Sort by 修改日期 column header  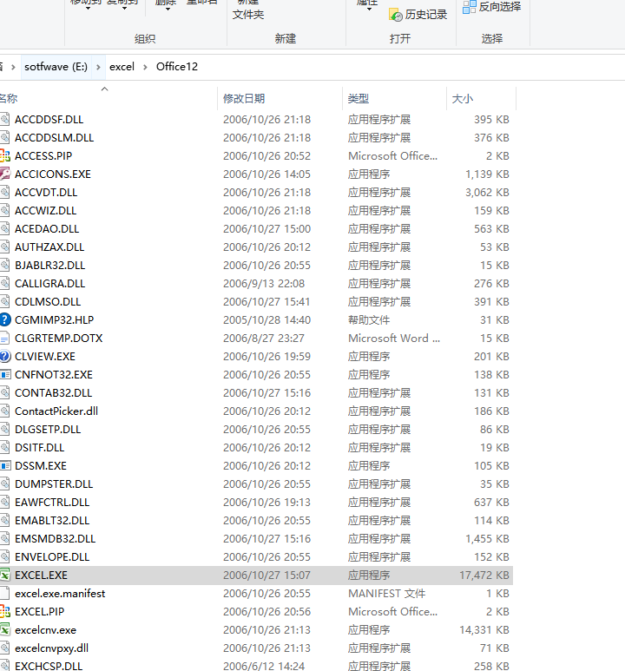(x=244, y=99)
